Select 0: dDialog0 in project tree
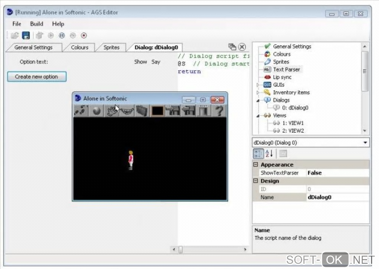The image size is (379, 269). [x=295, y=108]
